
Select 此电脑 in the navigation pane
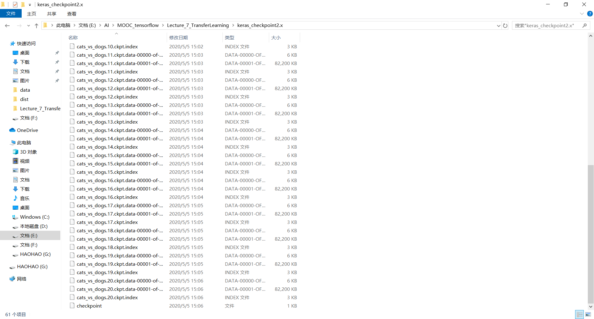(24, 143)
